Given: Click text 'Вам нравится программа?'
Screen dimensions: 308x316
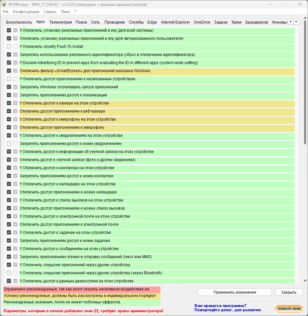Looking at the screenshot, I should tap(220, 306).
